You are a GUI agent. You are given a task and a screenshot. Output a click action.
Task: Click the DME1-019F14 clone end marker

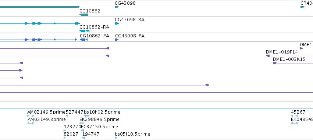pos(268,56)
